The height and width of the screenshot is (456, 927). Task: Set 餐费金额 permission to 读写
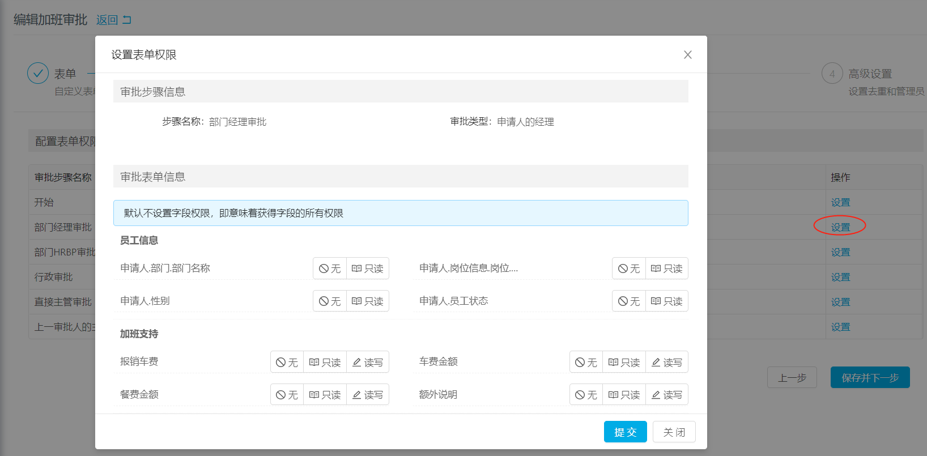(x=368, y=395)
